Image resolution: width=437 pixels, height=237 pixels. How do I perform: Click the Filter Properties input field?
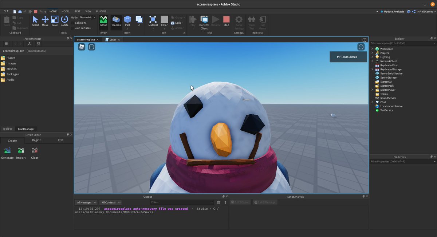coord(402,161)
